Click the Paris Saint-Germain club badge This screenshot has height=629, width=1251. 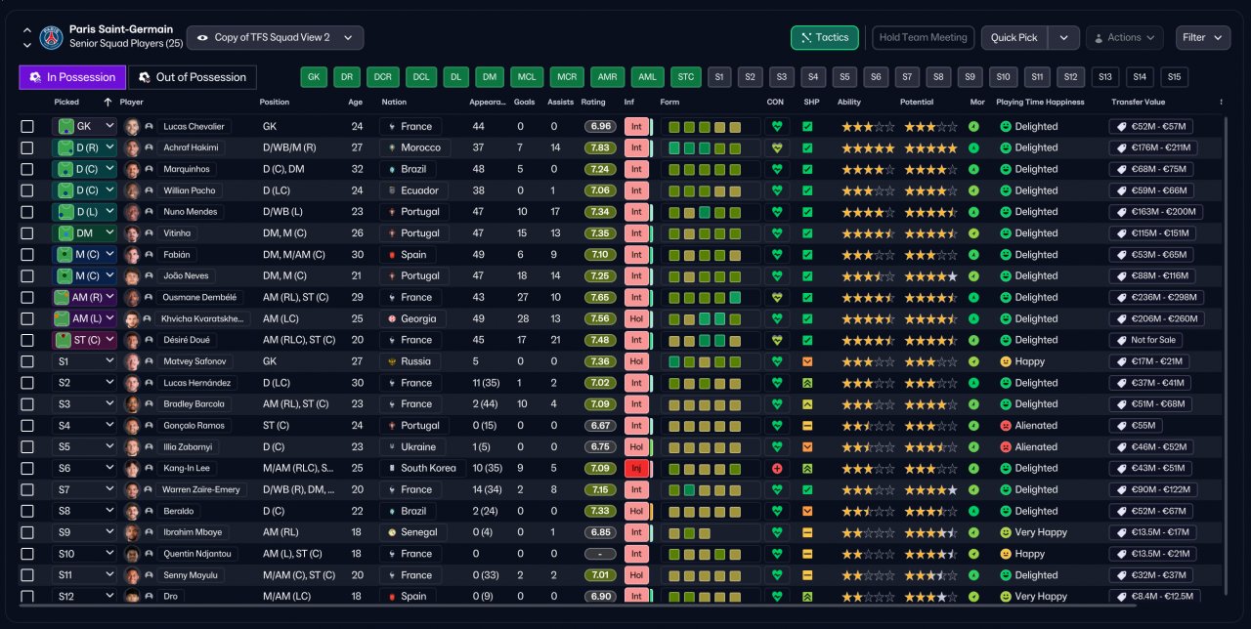point(51,38)
